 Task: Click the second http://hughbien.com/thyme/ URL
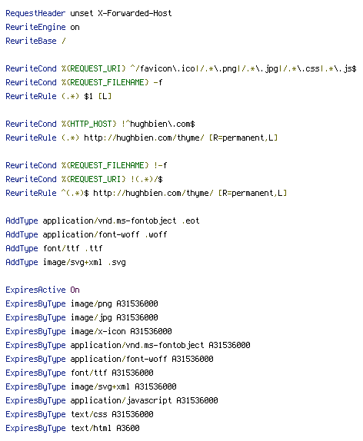153,193
